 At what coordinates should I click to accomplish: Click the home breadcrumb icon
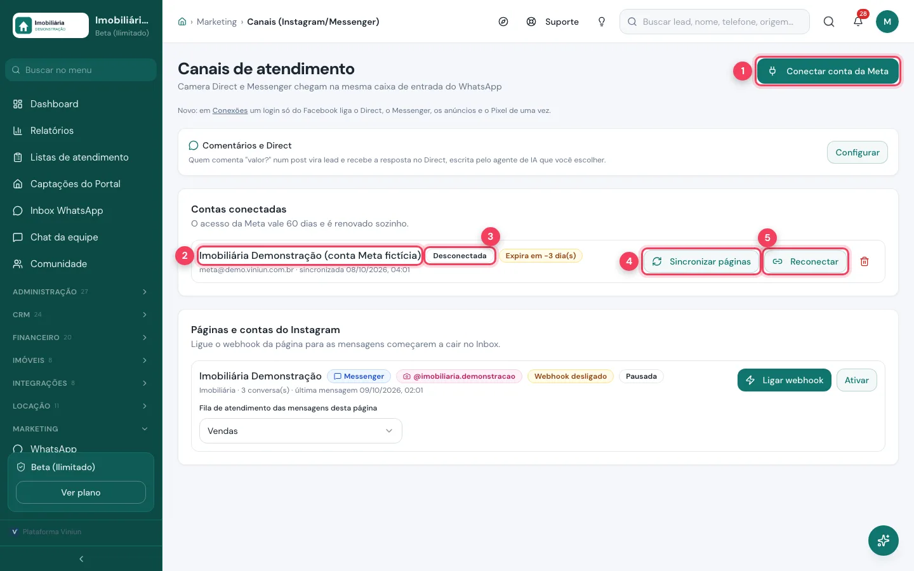click(182, 22)
